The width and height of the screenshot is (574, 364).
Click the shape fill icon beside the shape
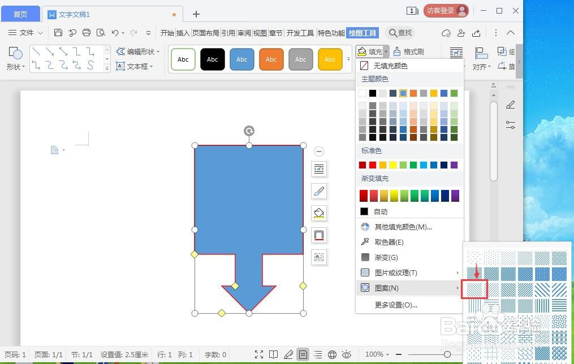point(319,213)
